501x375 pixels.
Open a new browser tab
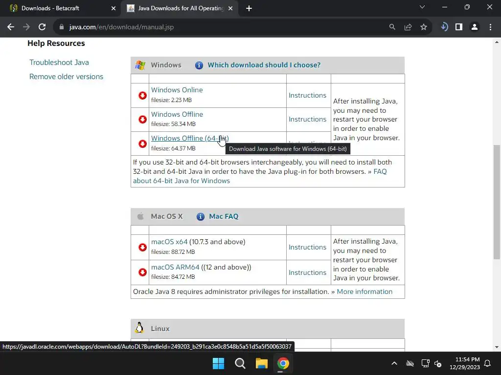(249, 8)
